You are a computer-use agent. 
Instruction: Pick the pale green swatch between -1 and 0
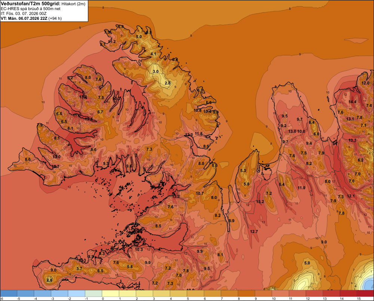click(93, 294)
